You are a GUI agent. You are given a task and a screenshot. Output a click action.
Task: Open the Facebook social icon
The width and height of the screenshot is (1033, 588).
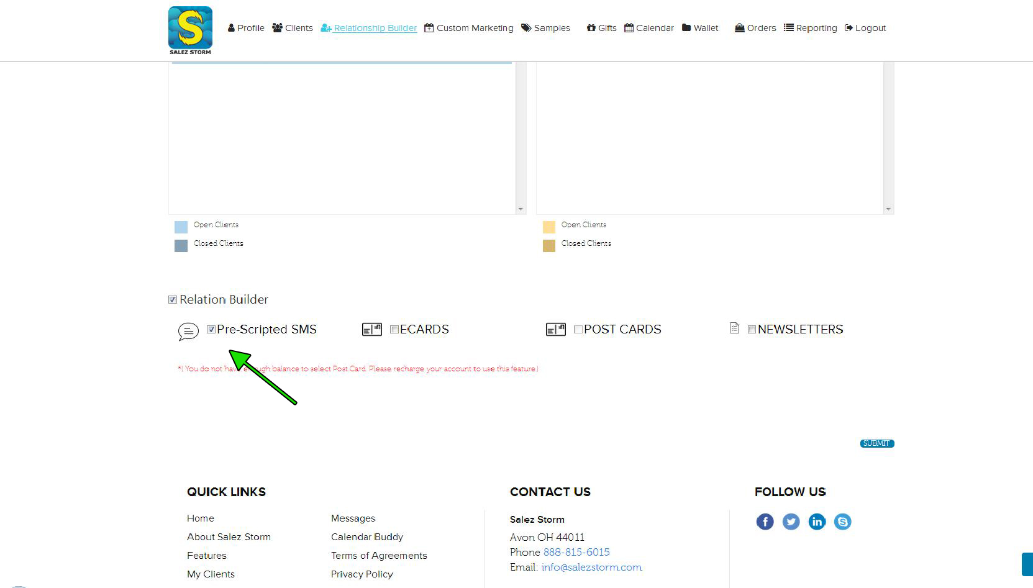tap(765, 522)
